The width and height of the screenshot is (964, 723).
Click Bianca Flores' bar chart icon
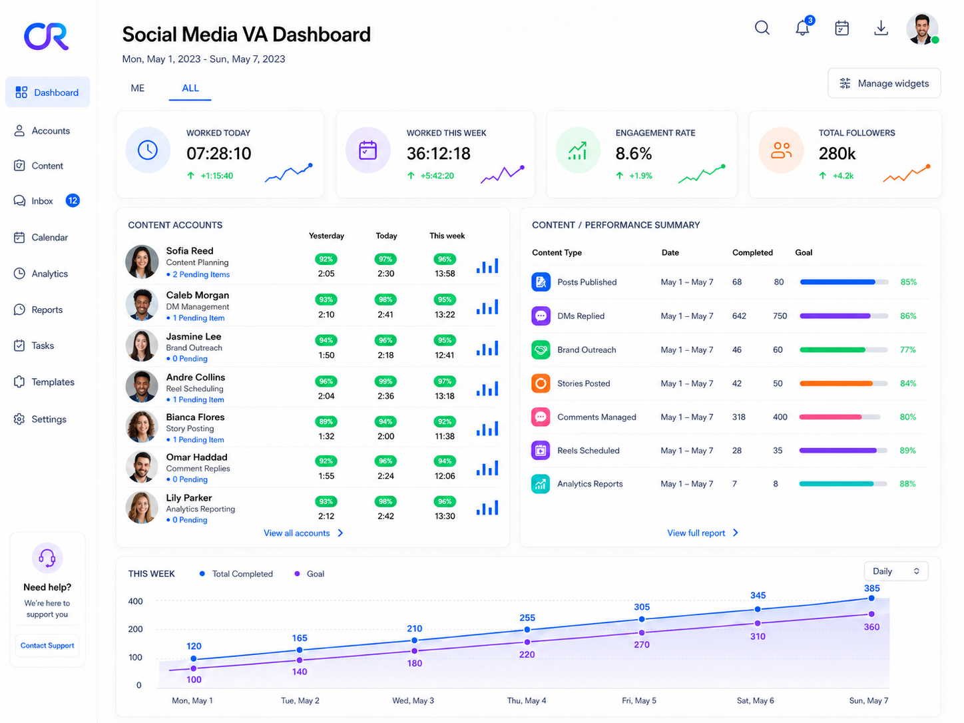(x=487, y=428)
